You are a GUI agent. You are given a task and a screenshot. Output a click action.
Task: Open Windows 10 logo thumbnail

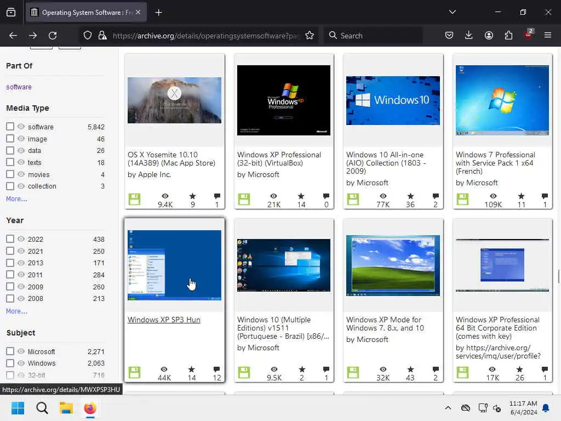tap(393, 101)
